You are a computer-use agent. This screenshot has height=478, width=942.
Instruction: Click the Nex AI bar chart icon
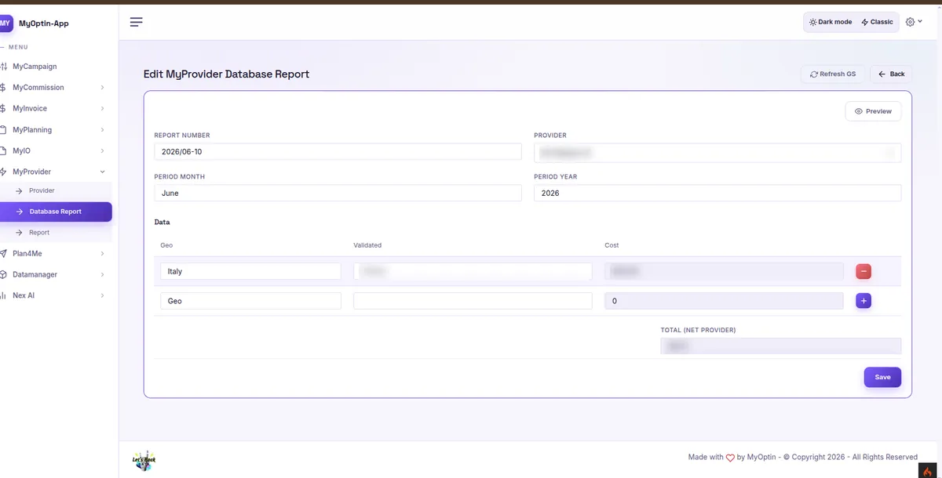[x=4, y=296]
